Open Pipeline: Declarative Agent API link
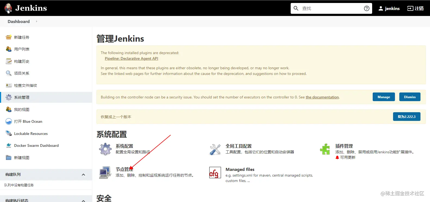This screenshot has height=202, width=430. 131,58
